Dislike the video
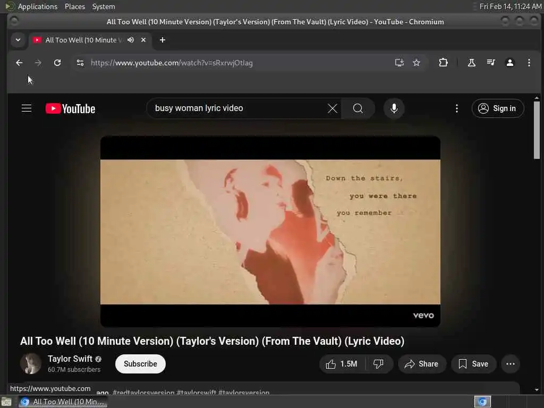Screen dimensions: 544x408 (x=378, y=364)
